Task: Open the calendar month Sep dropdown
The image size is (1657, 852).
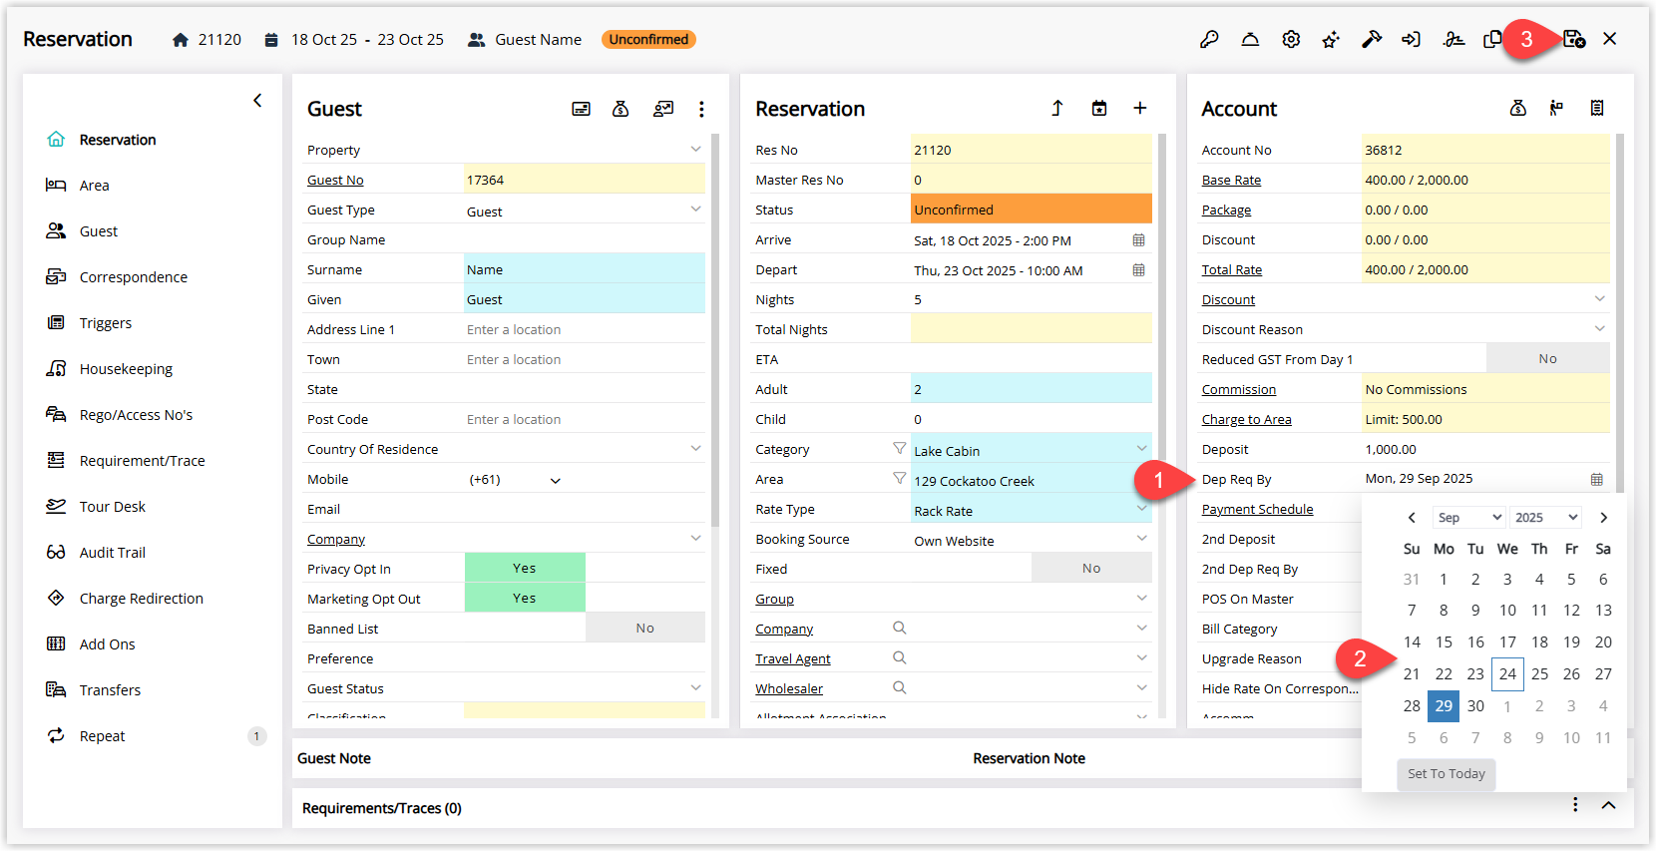Action: [x=1468, y=517]
